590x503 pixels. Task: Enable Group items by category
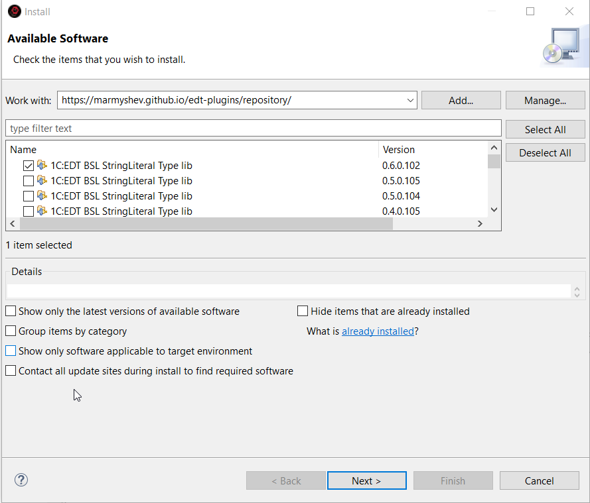(x=11, y=331)
